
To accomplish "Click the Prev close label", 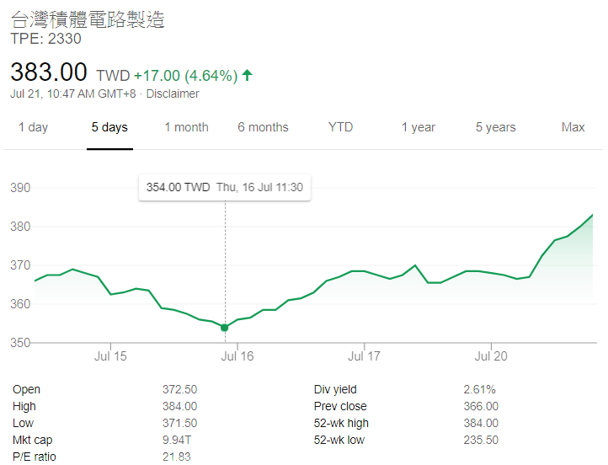I will 340,406.
